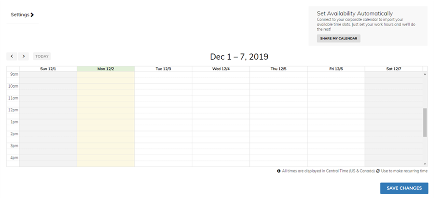This screenshot has height=198, width=434.
Task: Click the Wednesday 9am time slot
Action: coord(221,77)
